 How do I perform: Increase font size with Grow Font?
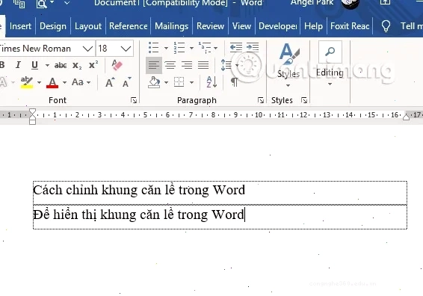click(x=110, y=82)
